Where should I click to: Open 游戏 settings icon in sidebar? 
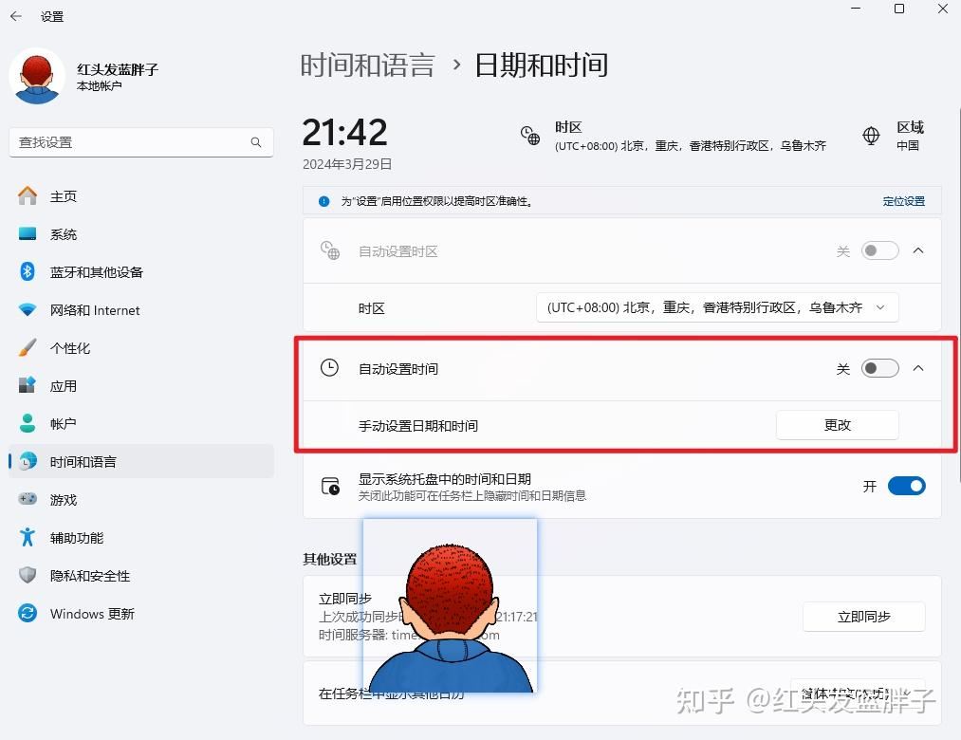[26, 500]
